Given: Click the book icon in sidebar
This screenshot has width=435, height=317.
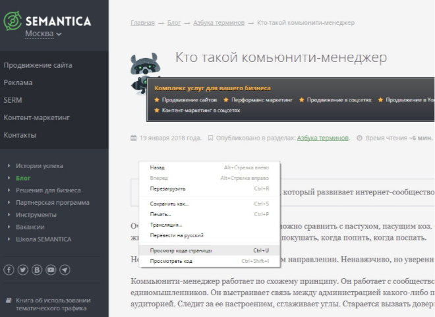Looking at the screenshot, I should [9, 301].
